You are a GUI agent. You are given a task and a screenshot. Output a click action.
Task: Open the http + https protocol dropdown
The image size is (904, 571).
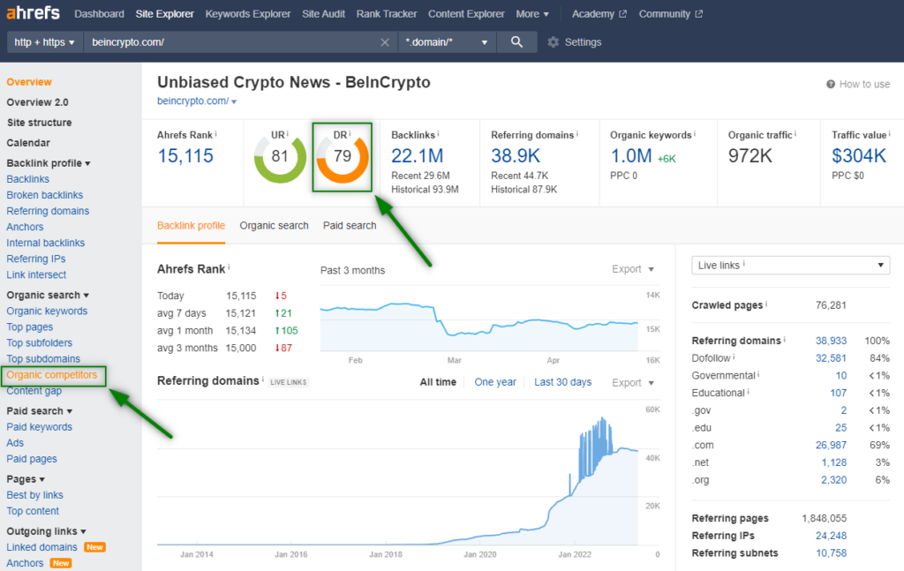45,42
